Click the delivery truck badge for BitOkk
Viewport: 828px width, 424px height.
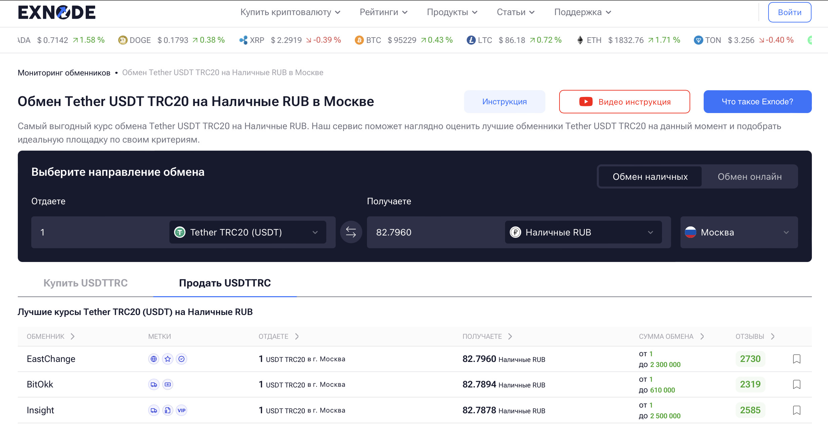coord(154,384)
